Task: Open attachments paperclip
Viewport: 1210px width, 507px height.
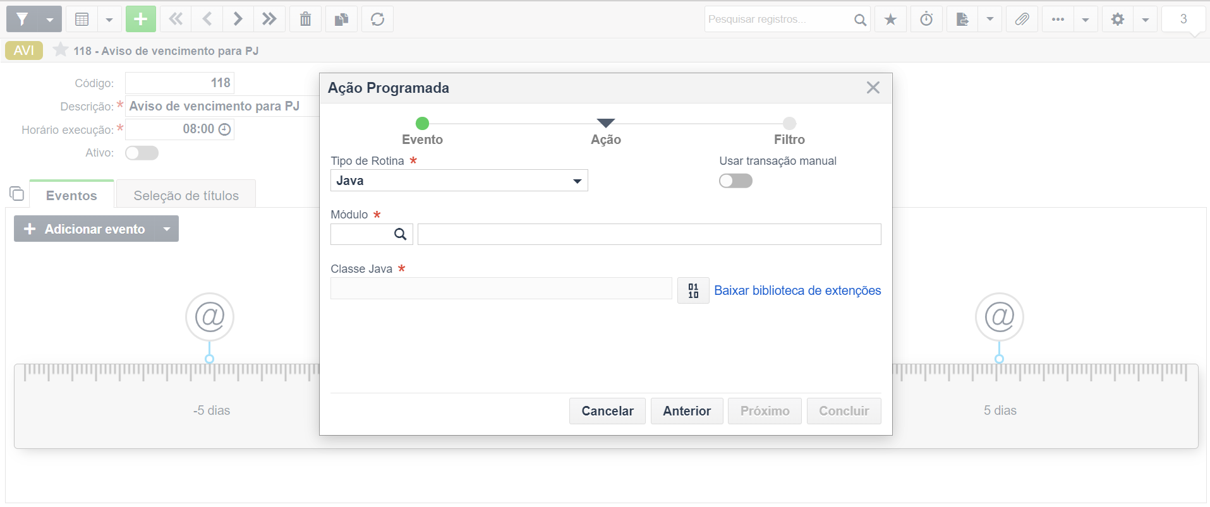Action: [1022, 20]
